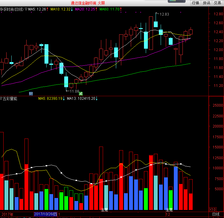This screenshot has width=224, height=218.
Task: Click the yellow MA10: 12.32 label
Action: (62, 9)
